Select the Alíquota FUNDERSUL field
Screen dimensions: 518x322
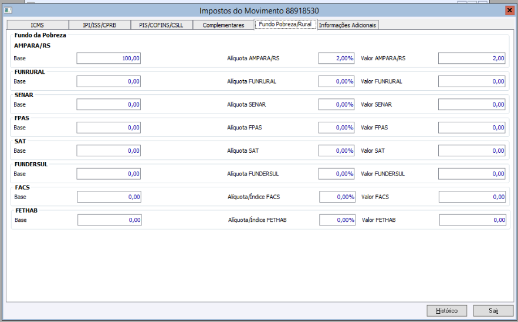pyautogui.click(x=336, y=174)
